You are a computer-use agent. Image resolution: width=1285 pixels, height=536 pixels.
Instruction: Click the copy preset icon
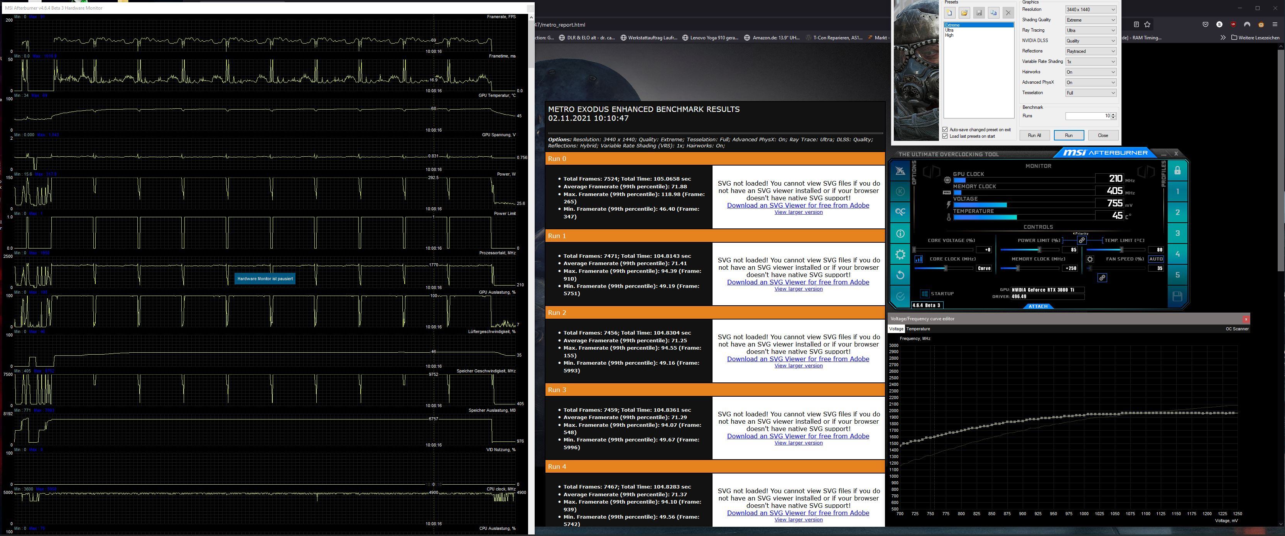tap(994, 14)
